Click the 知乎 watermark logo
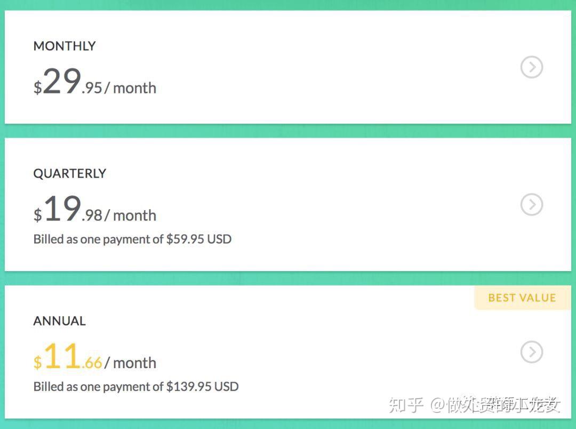Screen dimensions: 576x429 coord(406,405)
